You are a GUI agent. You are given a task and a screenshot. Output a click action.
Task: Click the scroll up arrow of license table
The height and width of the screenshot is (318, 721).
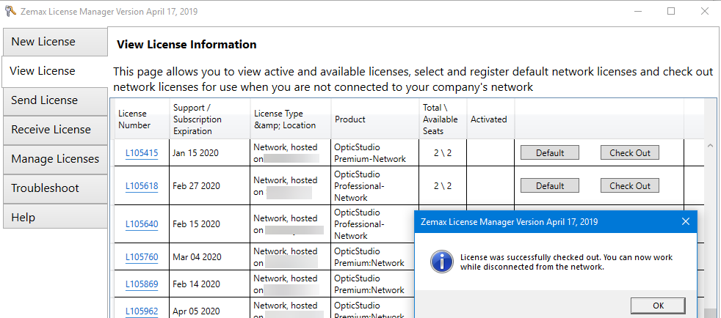pos(710,146)
